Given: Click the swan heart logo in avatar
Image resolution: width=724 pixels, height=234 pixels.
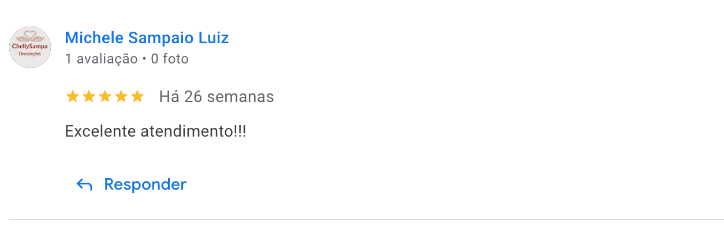Looking at the screenshot, I should point(30,37).
